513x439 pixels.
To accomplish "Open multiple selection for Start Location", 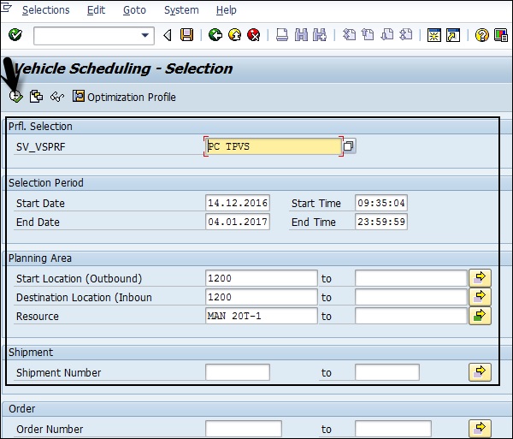I will click(x=480, y=278).
